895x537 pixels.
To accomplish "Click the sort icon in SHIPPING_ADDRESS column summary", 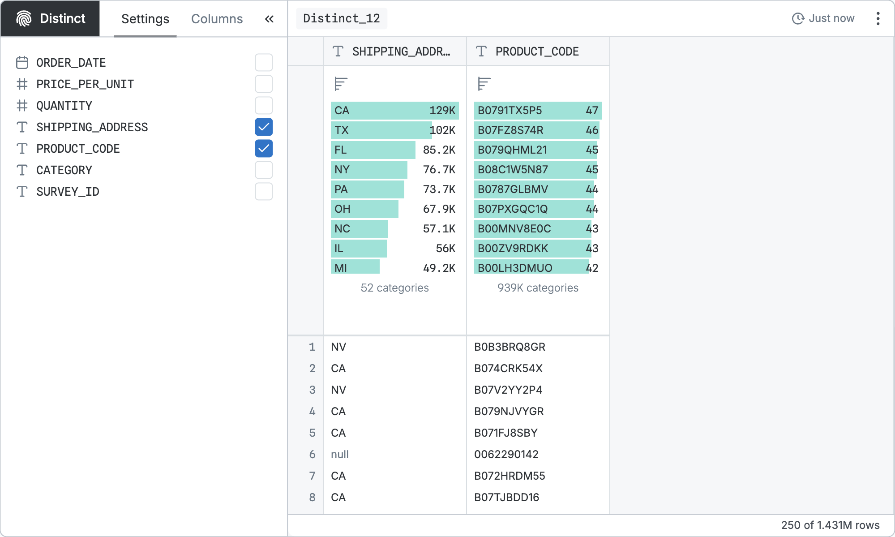I will coord(341,84).
